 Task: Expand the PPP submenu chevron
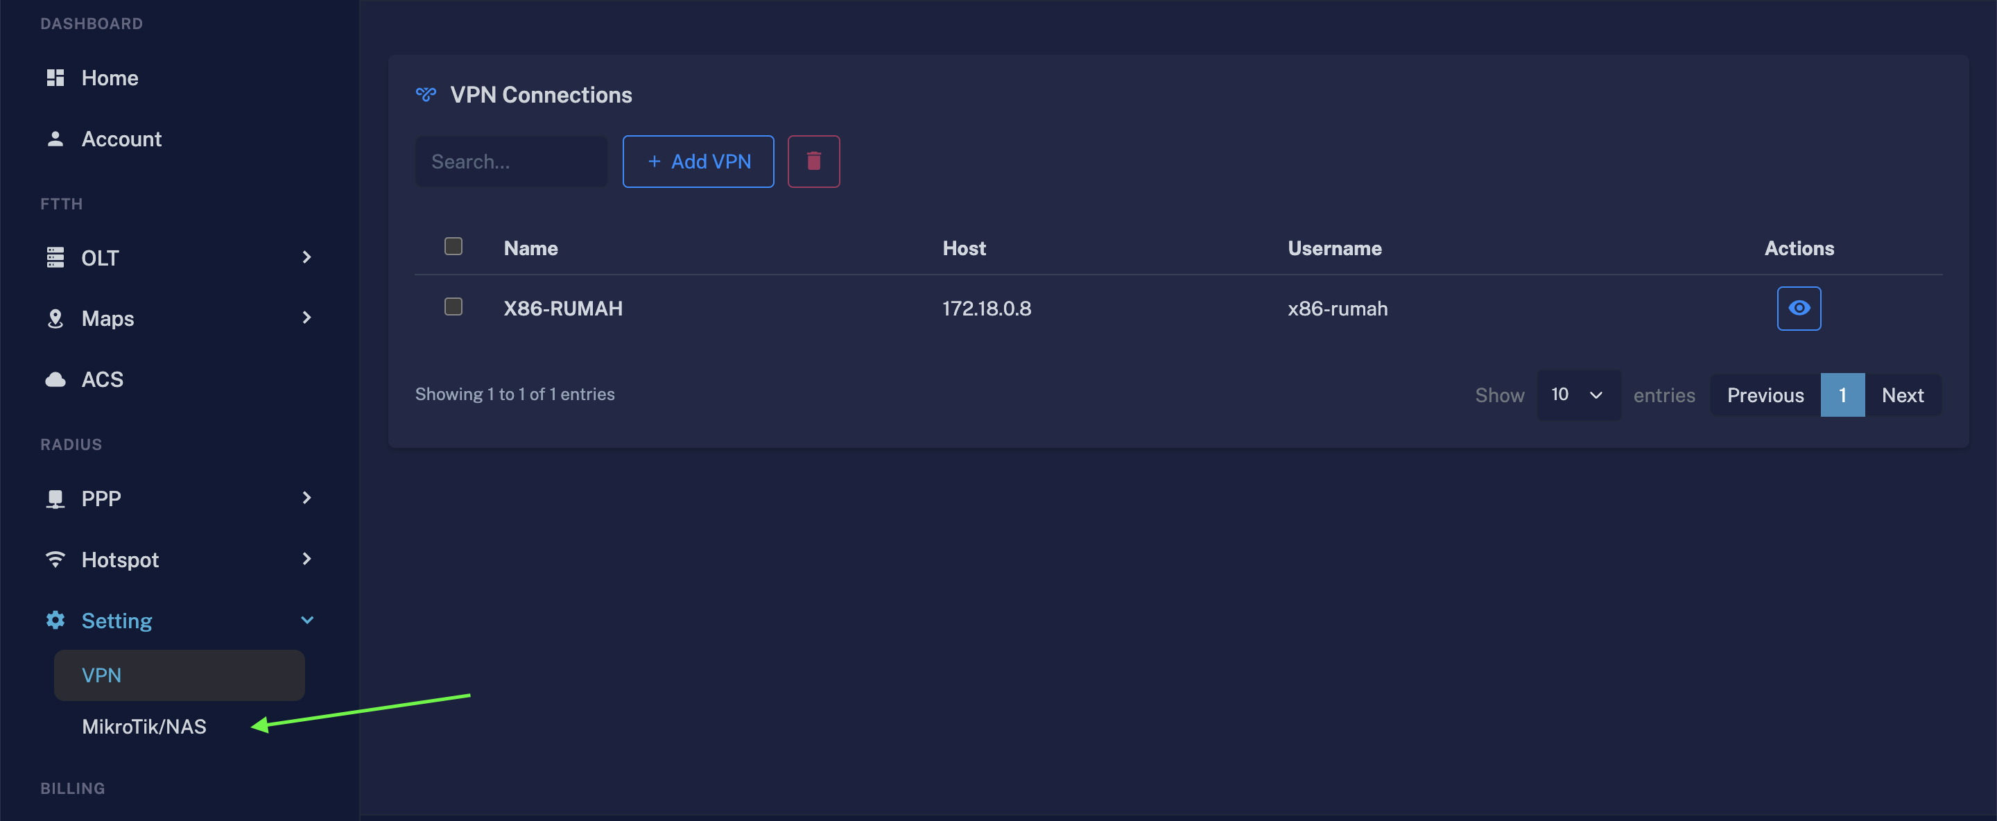click(307, 498)
